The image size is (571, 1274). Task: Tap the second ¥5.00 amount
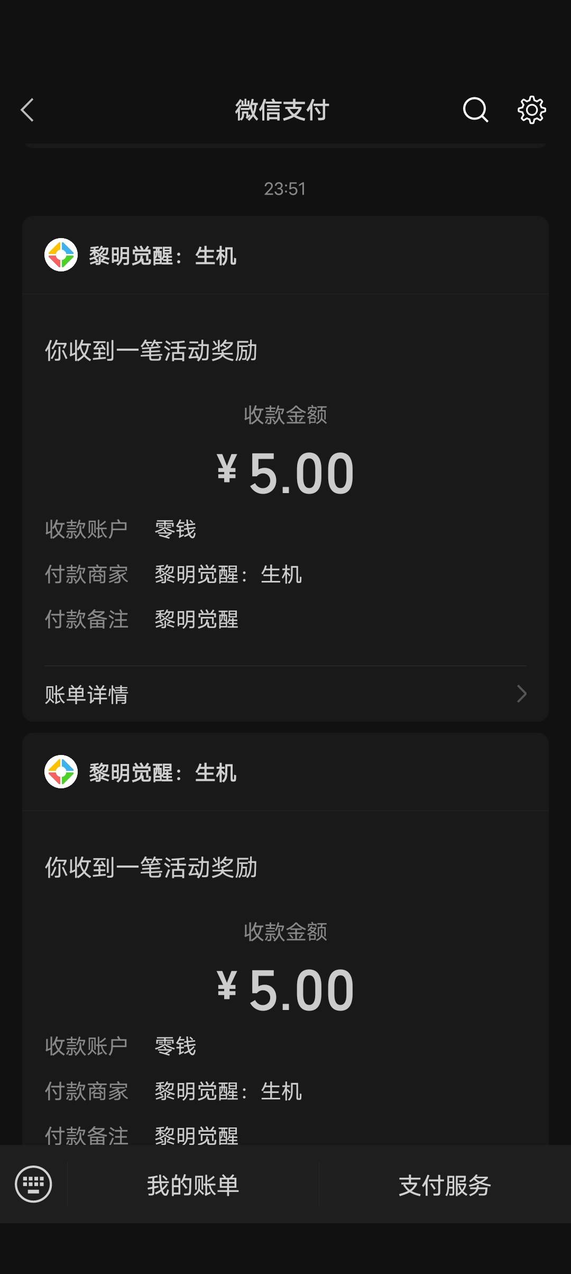point(285,990)
